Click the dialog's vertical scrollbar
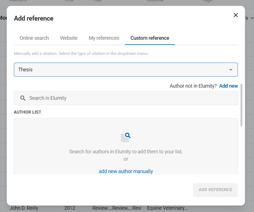The image size is (254, 212). pyautogui.click(x=241, y=105)
